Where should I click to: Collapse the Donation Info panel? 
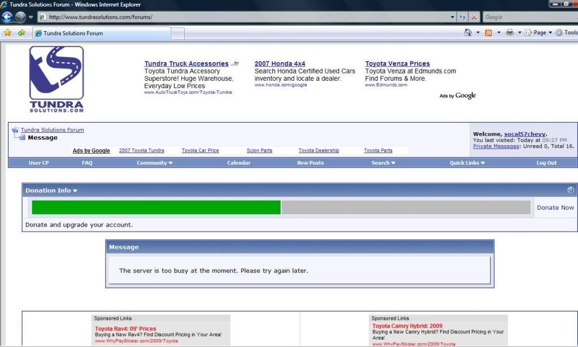571,190
